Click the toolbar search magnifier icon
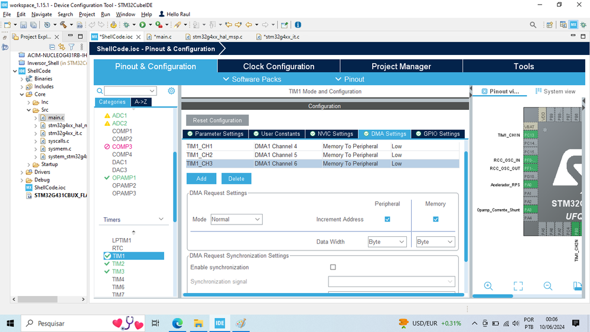The image size is (590, 332). click(x=533, y=25)
